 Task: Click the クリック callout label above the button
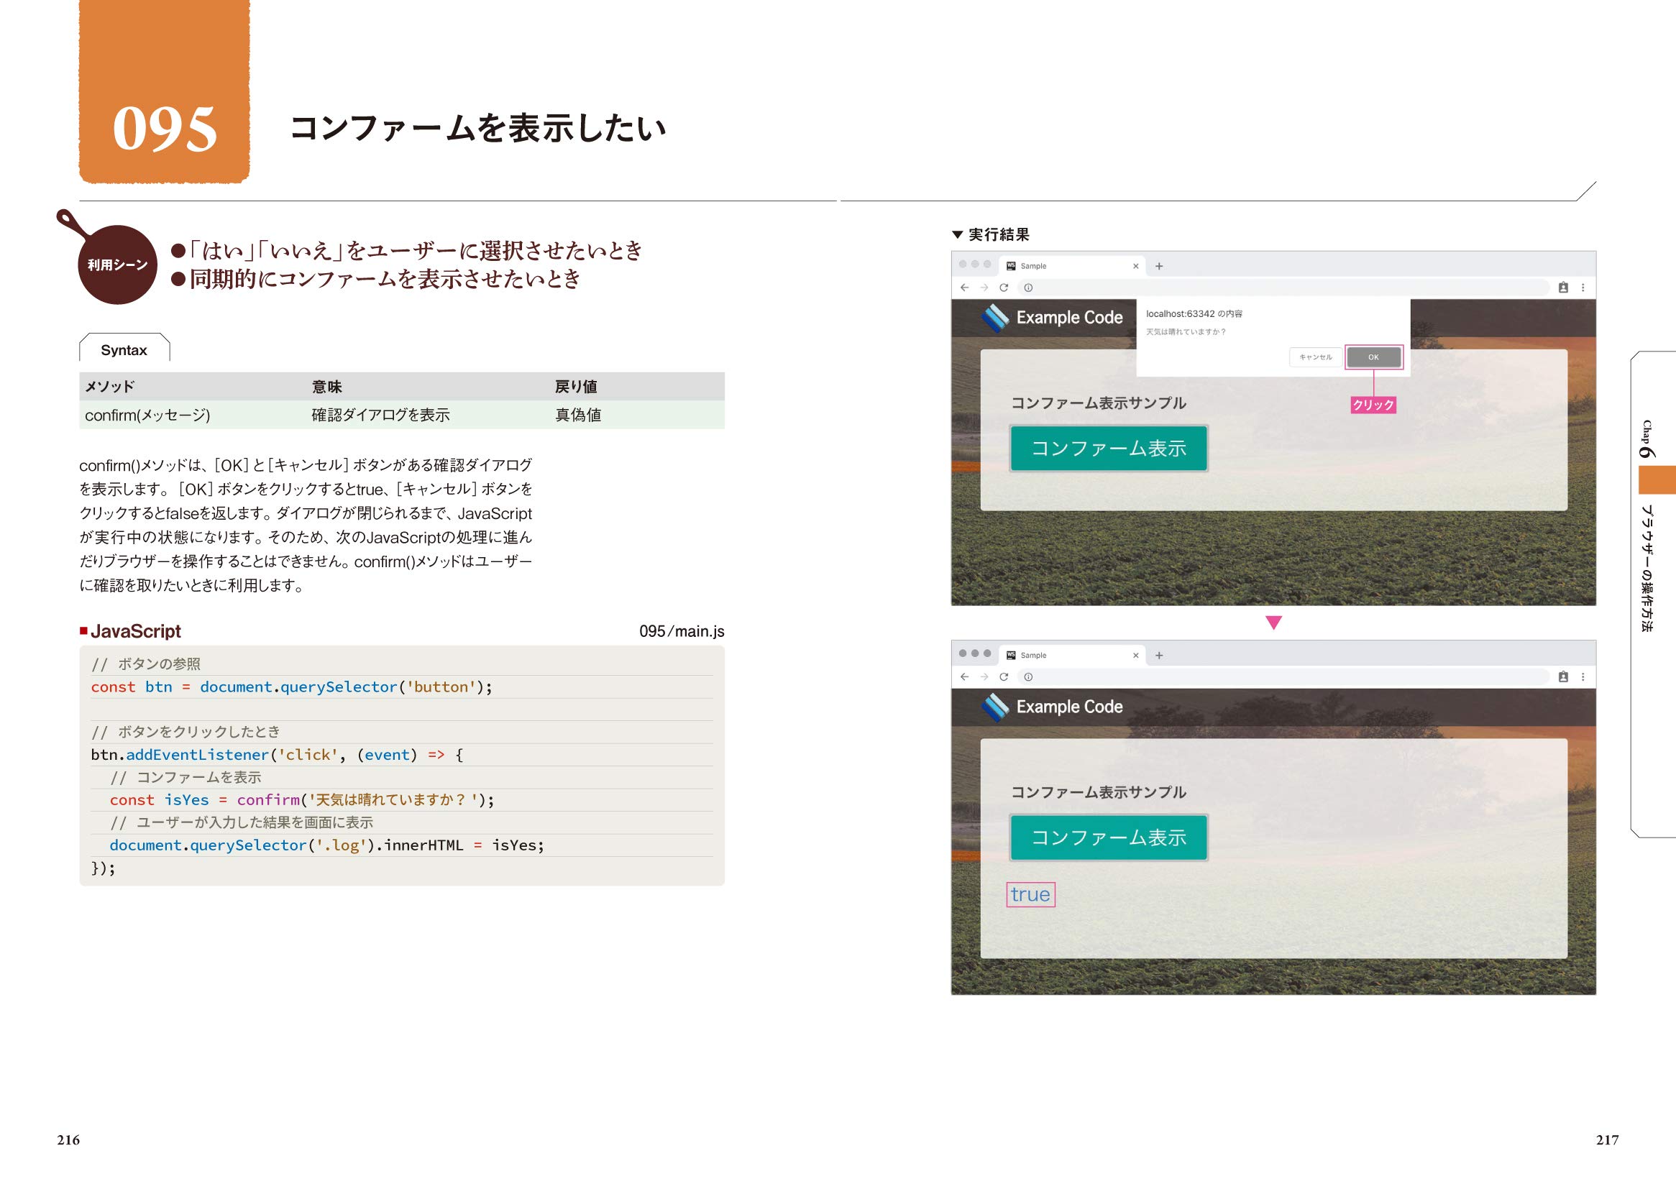1373,403
